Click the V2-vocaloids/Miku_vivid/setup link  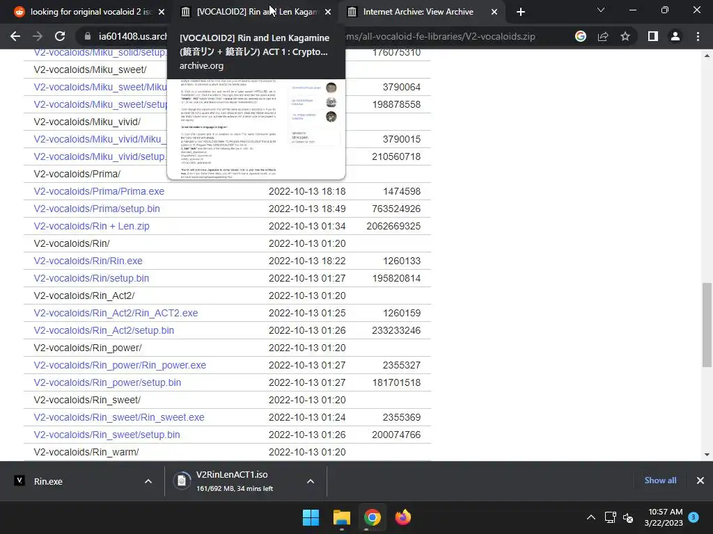coord(100,156)
